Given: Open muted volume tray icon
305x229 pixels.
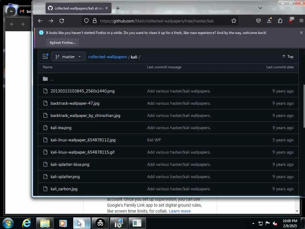Looking at the screenshot, I should pos(275,224).
